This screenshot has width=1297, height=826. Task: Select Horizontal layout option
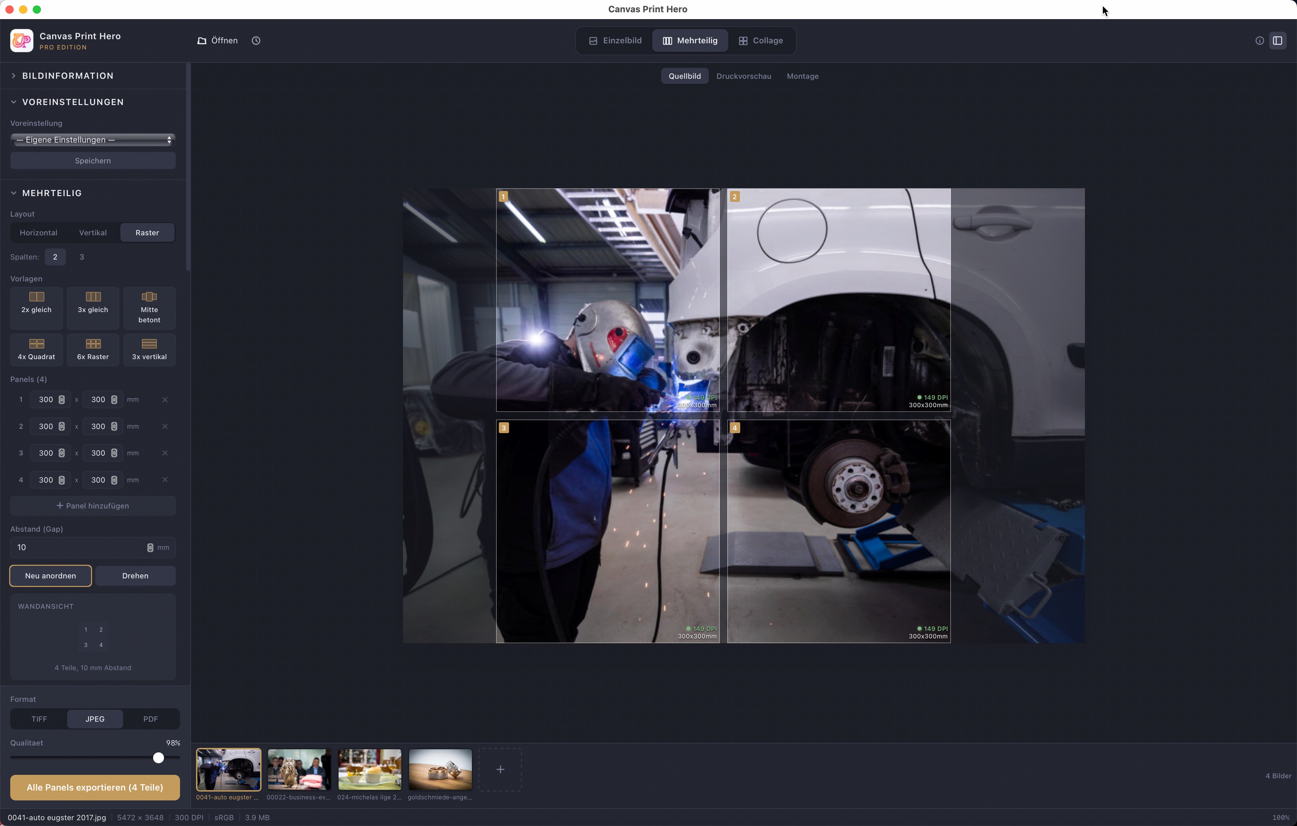click(x=38, y=233)
